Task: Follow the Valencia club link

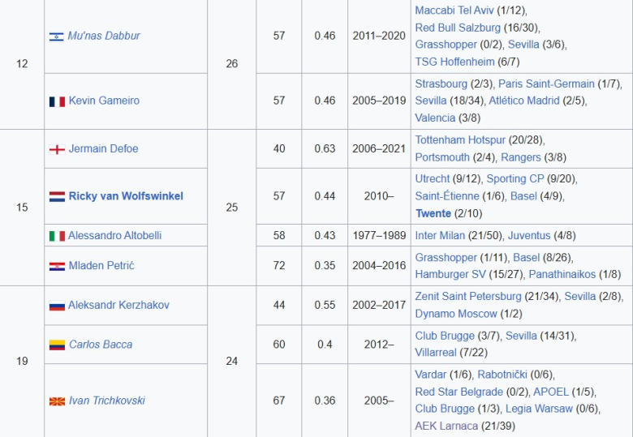Action: [x=435, y=118]
